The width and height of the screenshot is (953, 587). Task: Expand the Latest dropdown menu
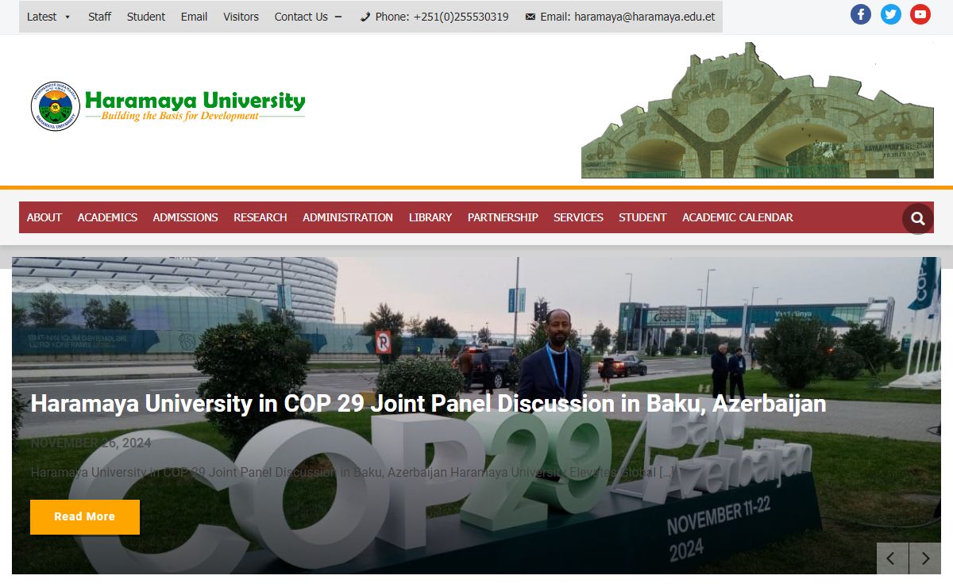click(x=48, y=17)
